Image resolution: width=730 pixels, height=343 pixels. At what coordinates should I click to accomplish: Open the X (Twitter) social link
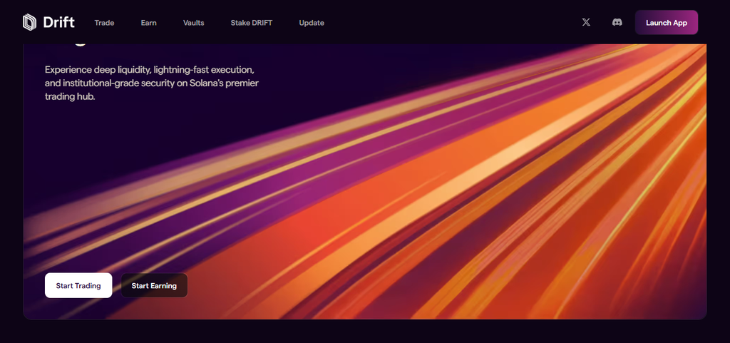point(586,22)
